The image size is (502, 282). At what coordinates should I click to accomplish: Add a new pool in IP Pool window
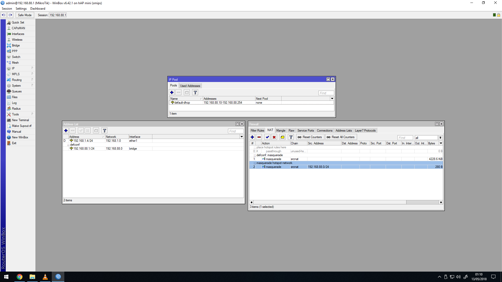click(x=172, y=92)
